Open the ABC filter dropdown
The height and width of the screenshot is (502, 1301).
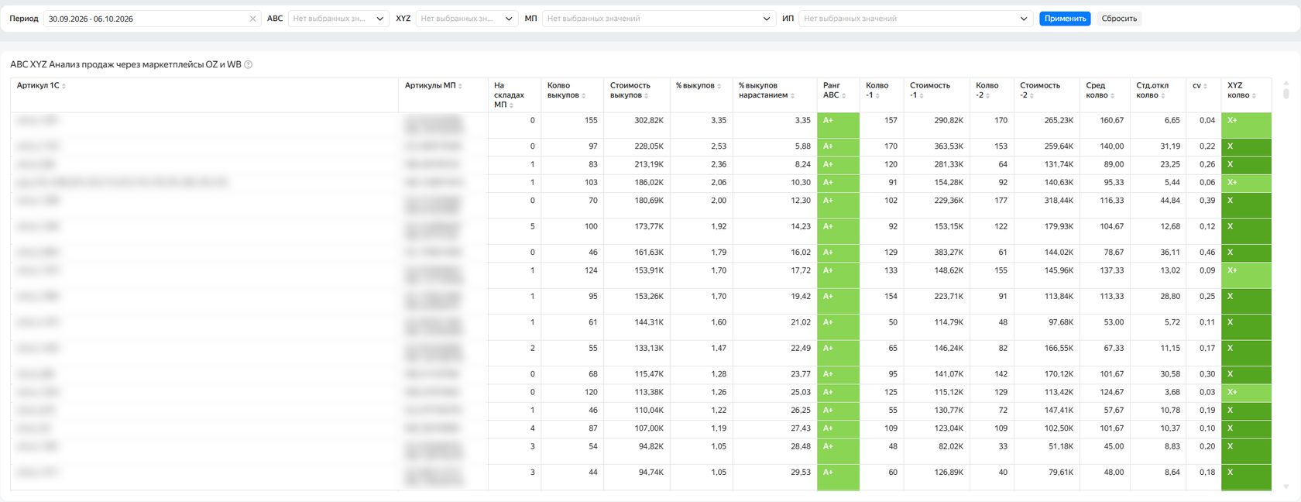[x=338, y=19]
